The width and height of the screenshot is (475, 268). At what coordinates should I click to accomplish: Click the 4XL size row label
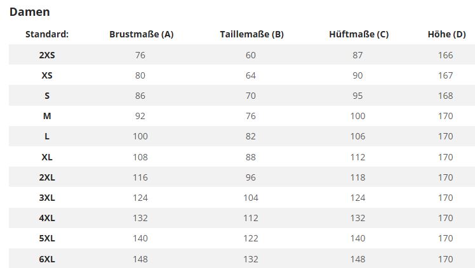click(x=47, y=218)
